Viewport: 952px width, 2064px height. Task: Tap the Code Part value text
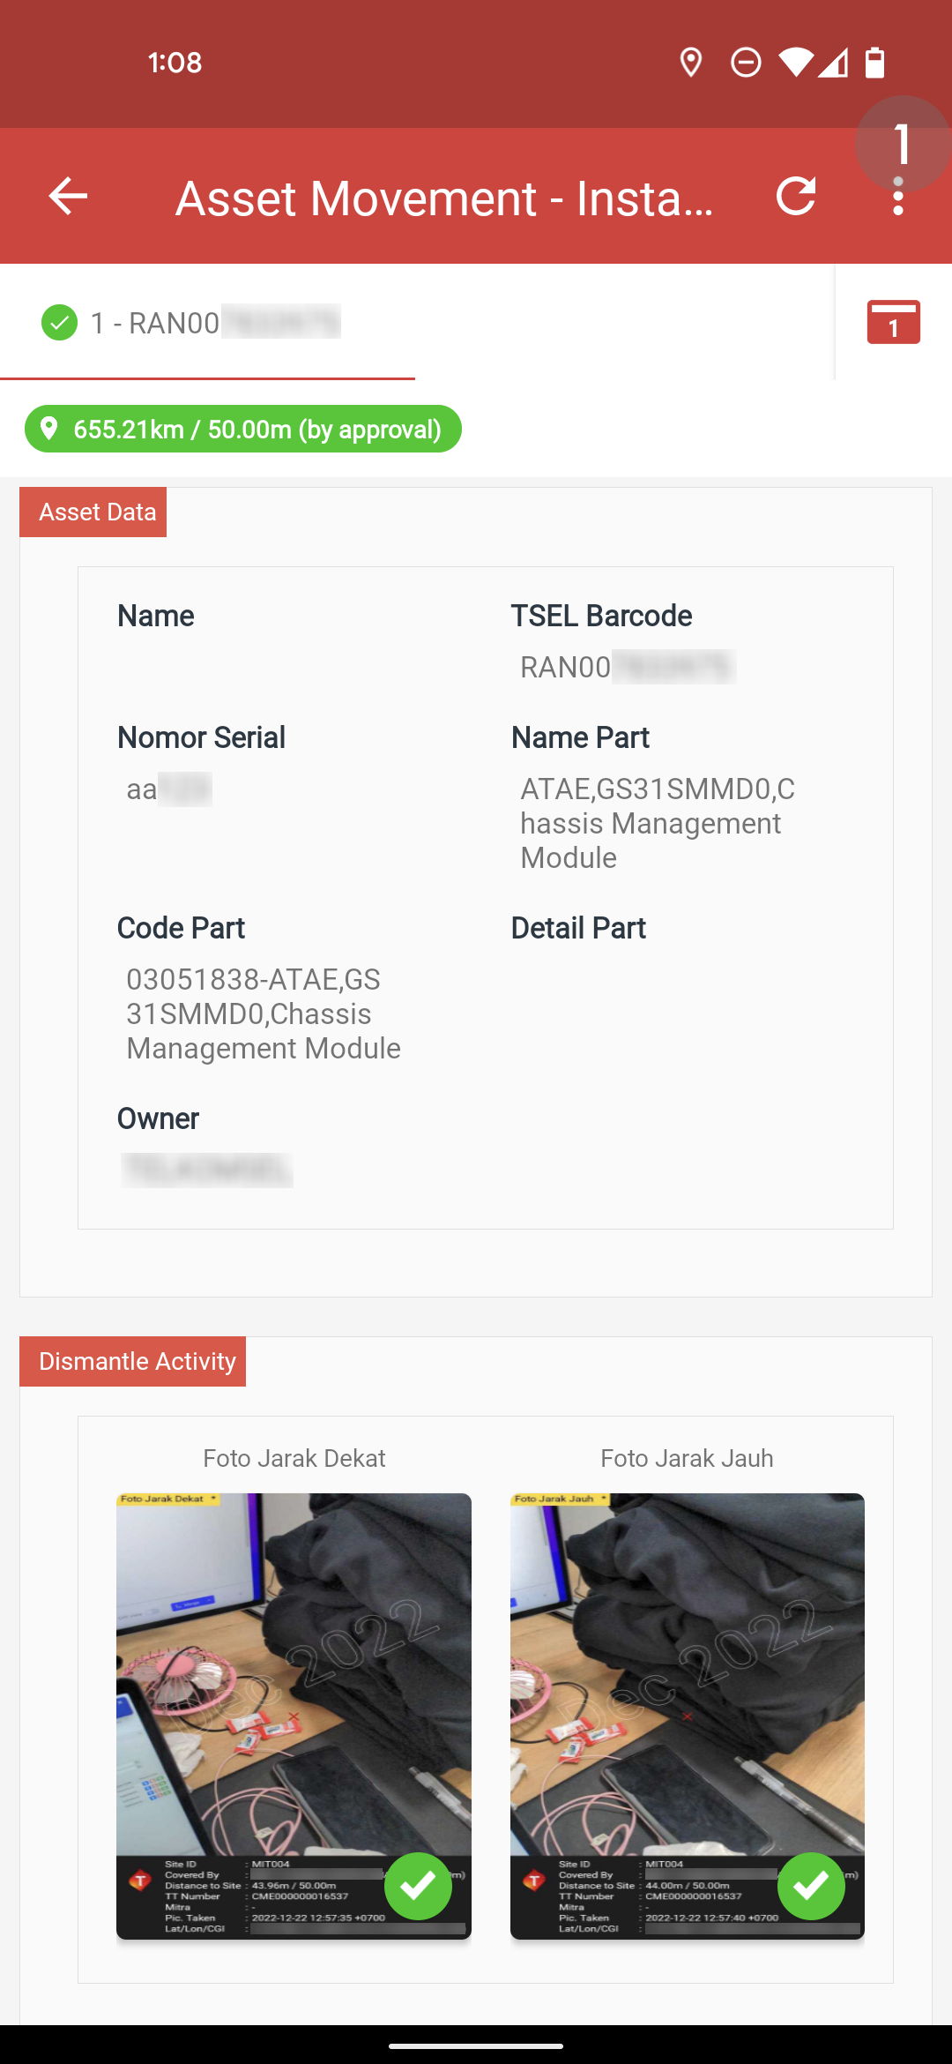coord(264,1014)
